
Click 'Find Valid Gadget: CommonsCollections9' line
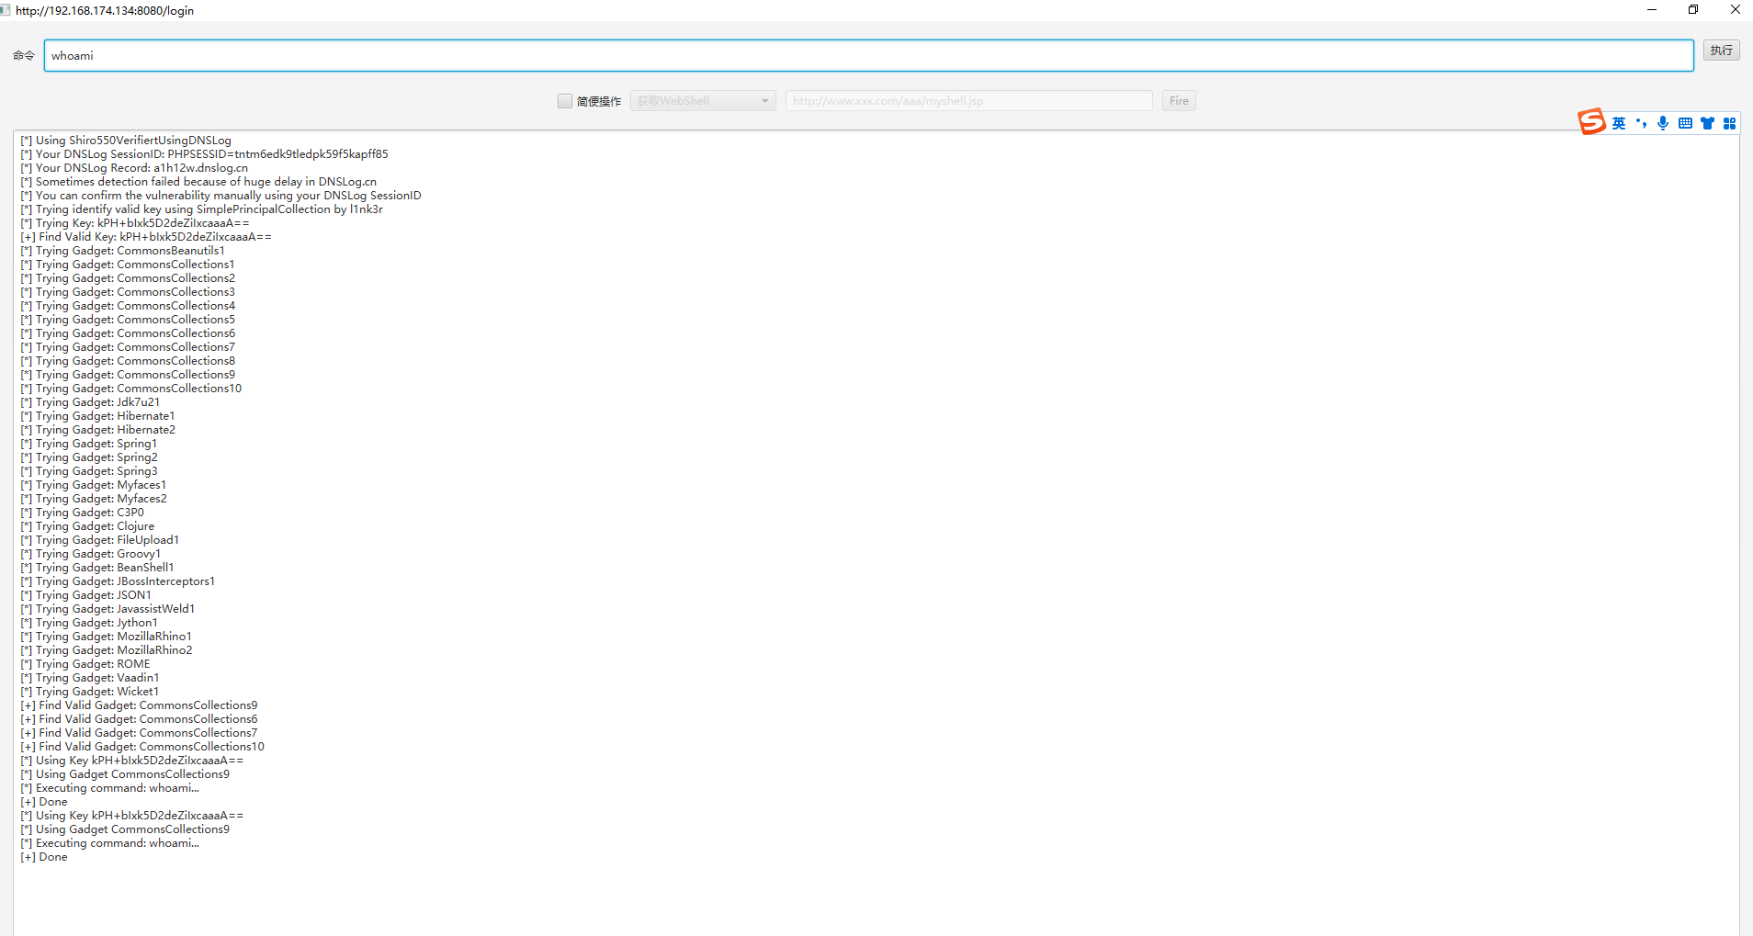click(139, 705)
